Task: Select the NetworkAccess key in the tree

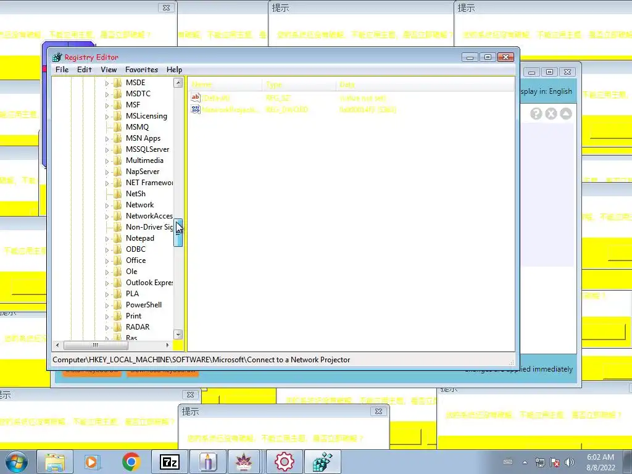Action: click(149, 215)
